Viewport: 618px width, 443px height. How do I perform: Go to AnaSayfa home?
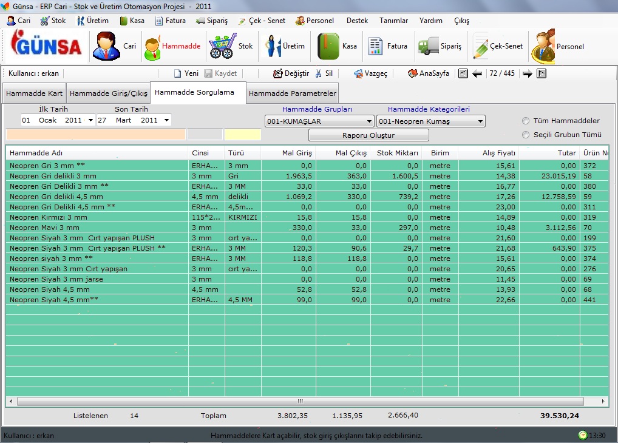click(429, 73)
